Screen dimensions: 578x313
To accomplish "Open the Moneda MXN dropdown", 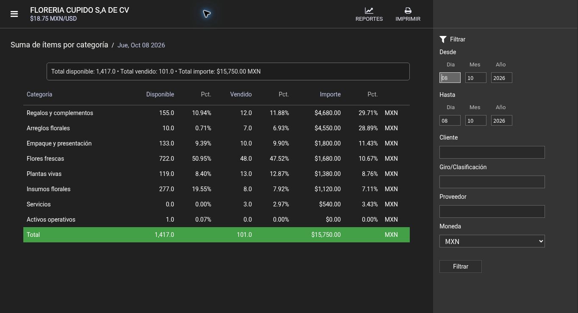I will [x=492, y=241].
